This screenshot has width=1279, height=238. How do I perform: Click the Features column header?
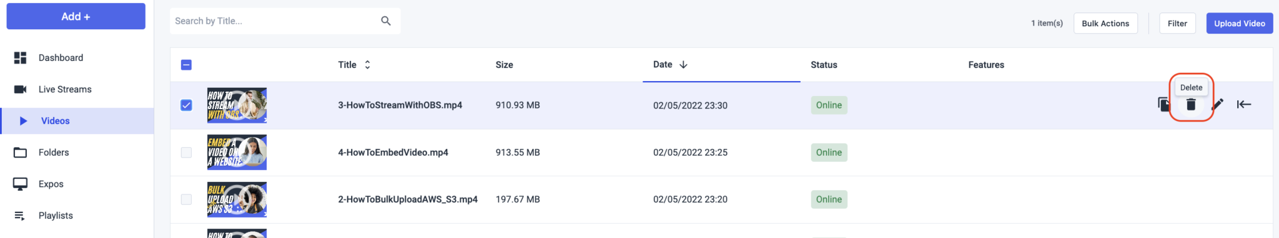[x=986, y=65]
